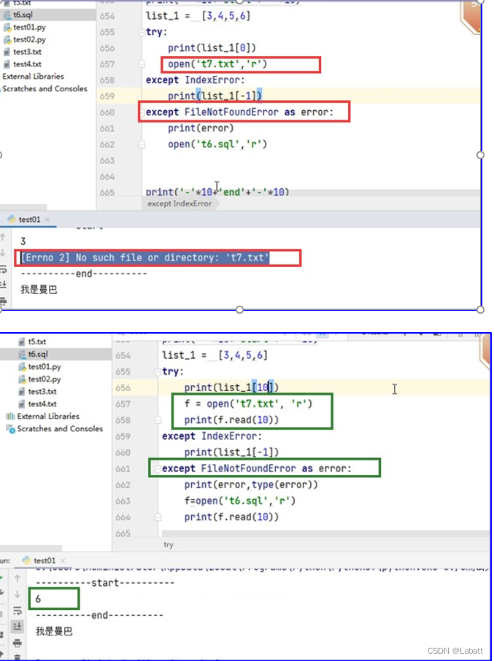This screenshot has width=494, height=661.
Task: Open test4.txt in the lower screenshot's project tree
Action: pos(42,404)
